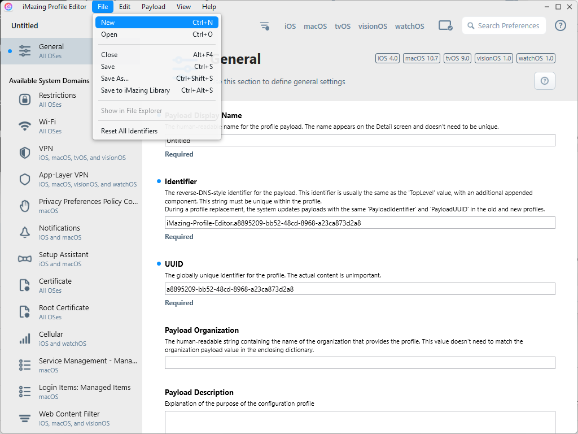Screen dimensions: 578x434
Task: Click the Setup Assistant bow-tie icon
Action: coord(25,259)
